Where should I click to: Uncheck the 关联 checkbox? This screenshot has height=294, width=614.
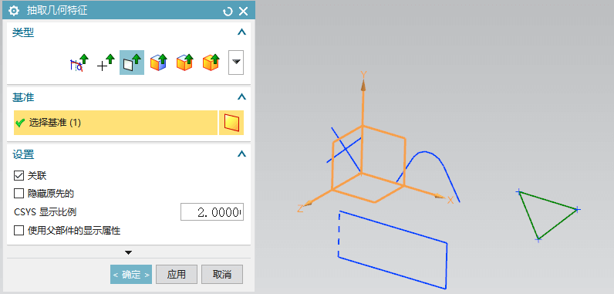(19, 176)
